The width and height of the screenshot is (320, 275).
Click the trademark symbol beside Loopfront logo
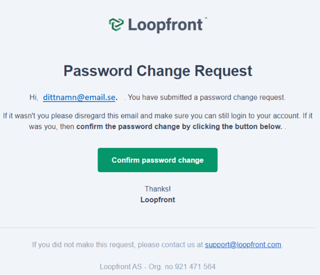[206, 18]
